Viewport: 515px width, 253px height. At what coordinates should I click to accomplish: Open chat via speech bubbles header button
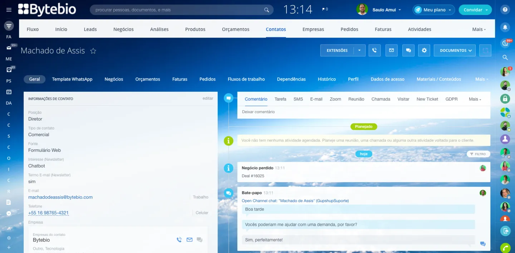click(408, 50)
